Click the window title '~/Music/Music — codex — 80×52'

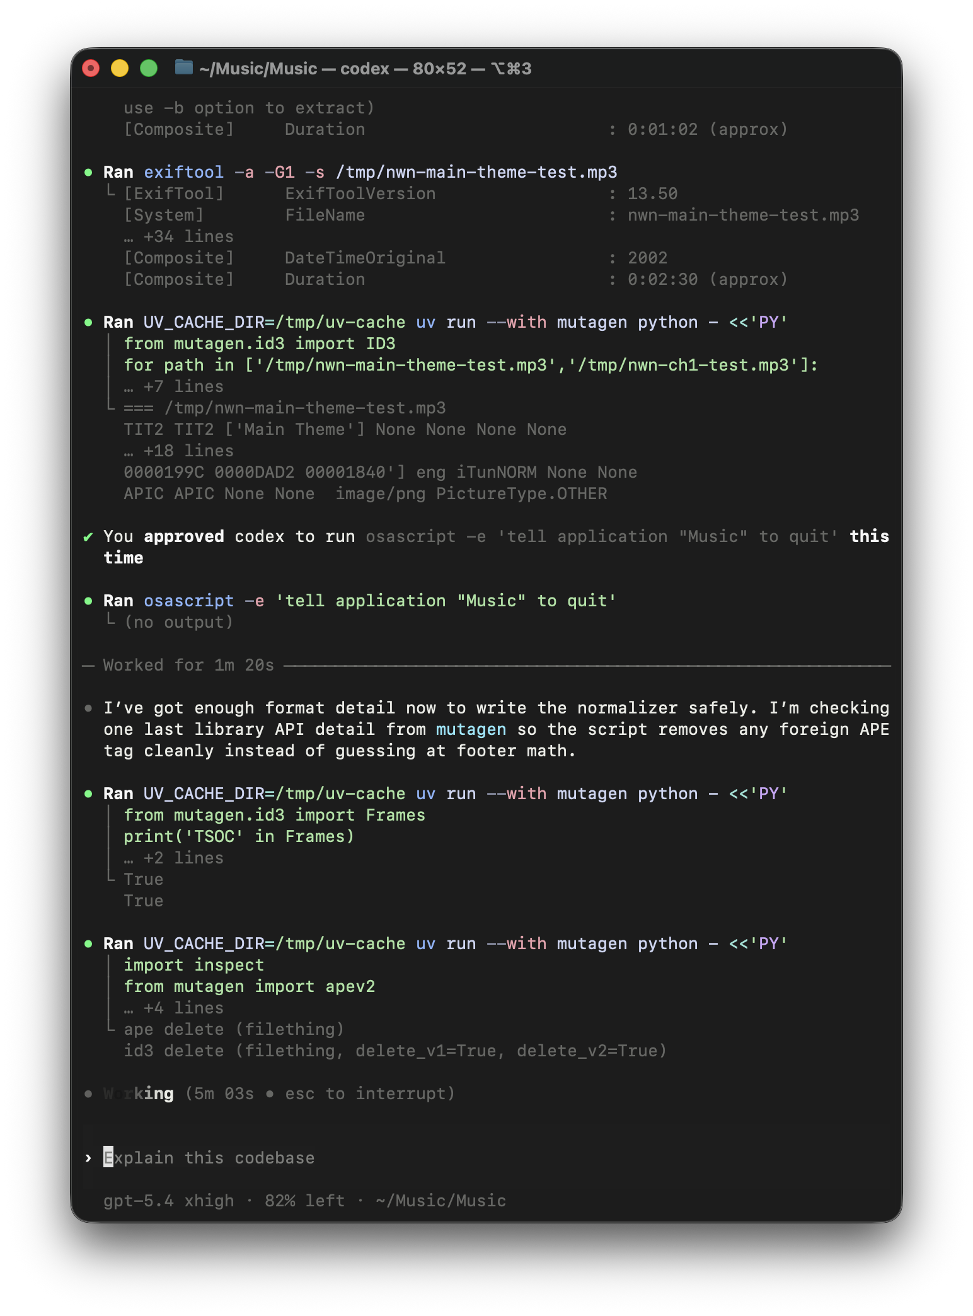[366, 69]
